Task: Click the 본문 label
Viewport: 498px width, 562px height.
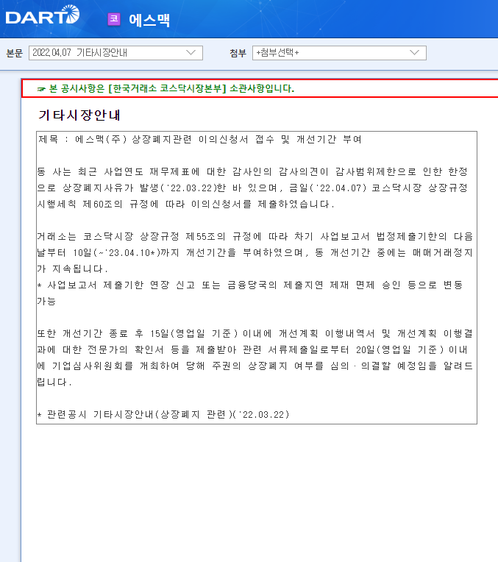Action: pyautogui.click(x=15, y=54)
